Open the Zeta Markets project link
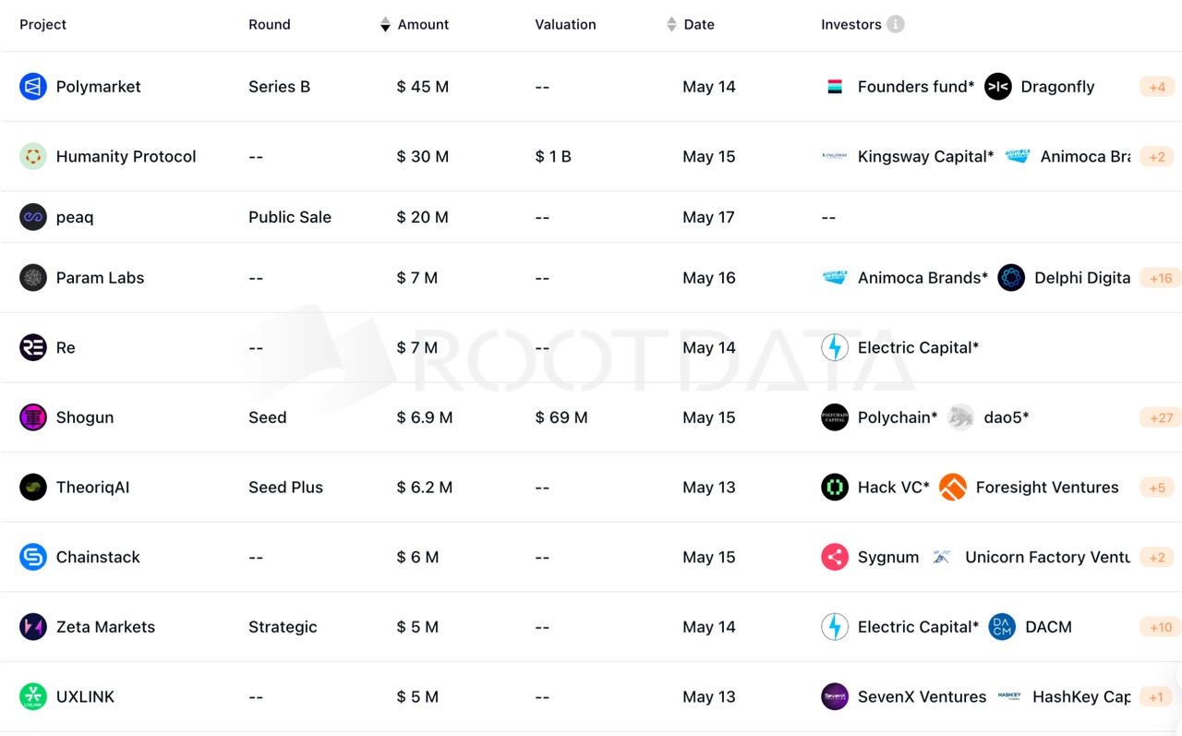 105,627
